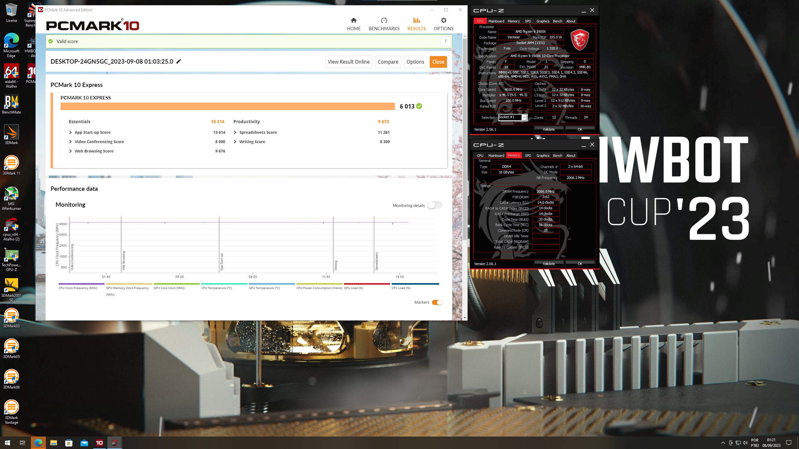Switch to Graphics tab in lower CPU-Z window

pos(543,156)
